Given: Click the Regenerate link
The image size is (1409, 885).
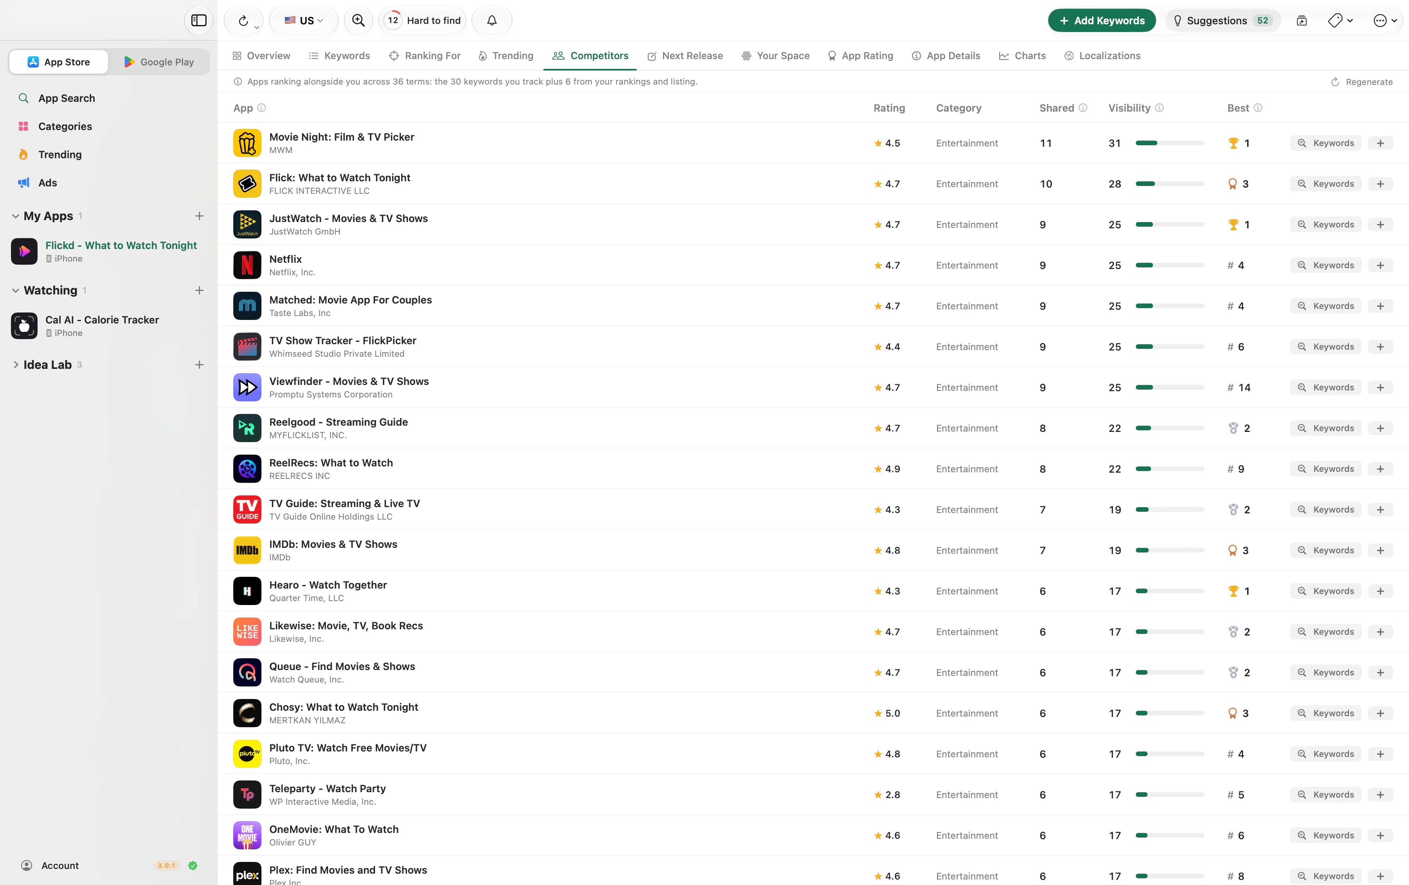Looking at the screenshot, I should tap(1362, 82).
